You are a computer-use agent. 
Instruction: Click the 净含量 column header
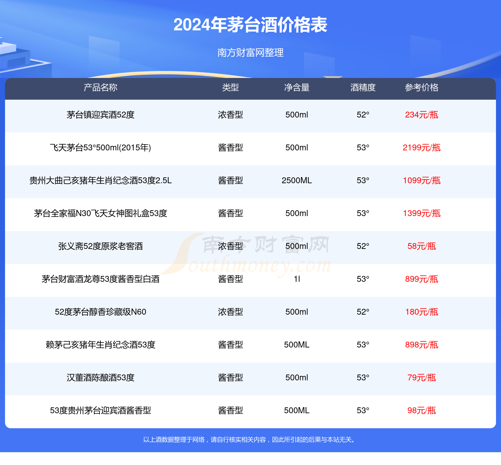pos(297,87)
